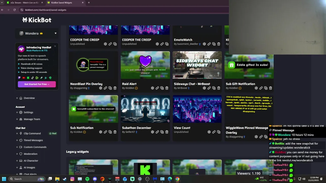Image resolution: width=326 pixels, height=183 pixels.
Task: Open settings for Sub Notification widget
Action: pyautogui.click(x=101, y=132)
